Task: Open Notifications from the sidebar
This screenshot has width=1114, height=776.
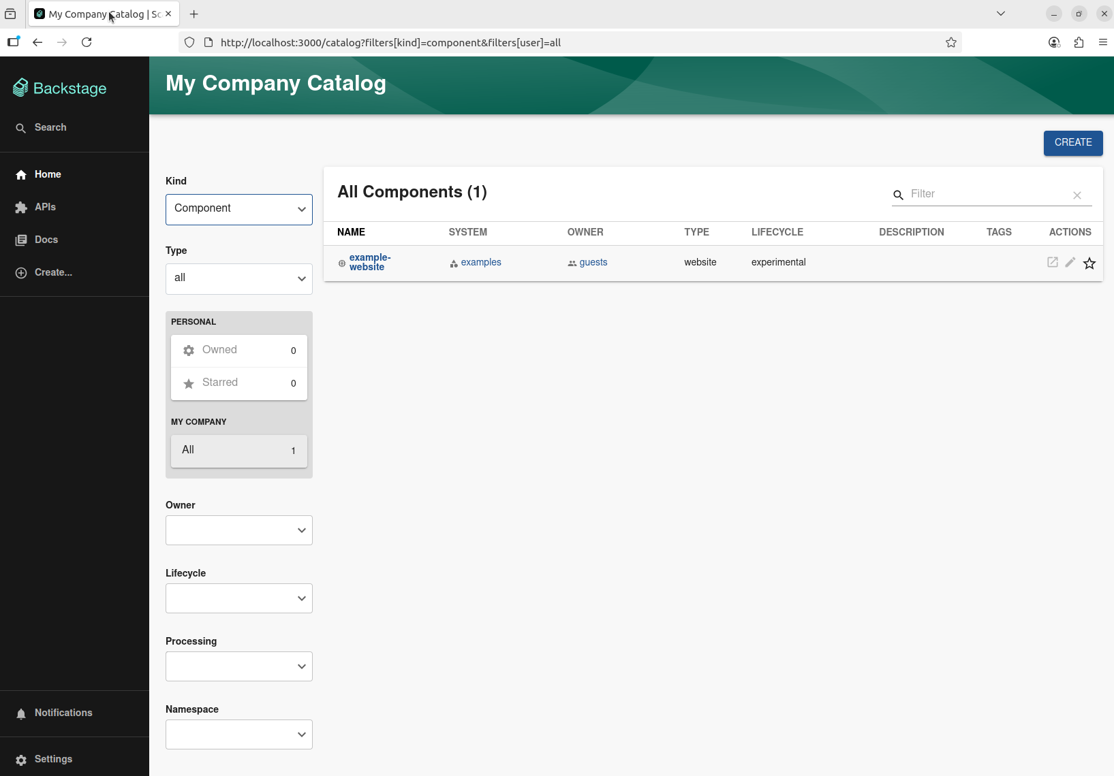Action: pos(63,713)
